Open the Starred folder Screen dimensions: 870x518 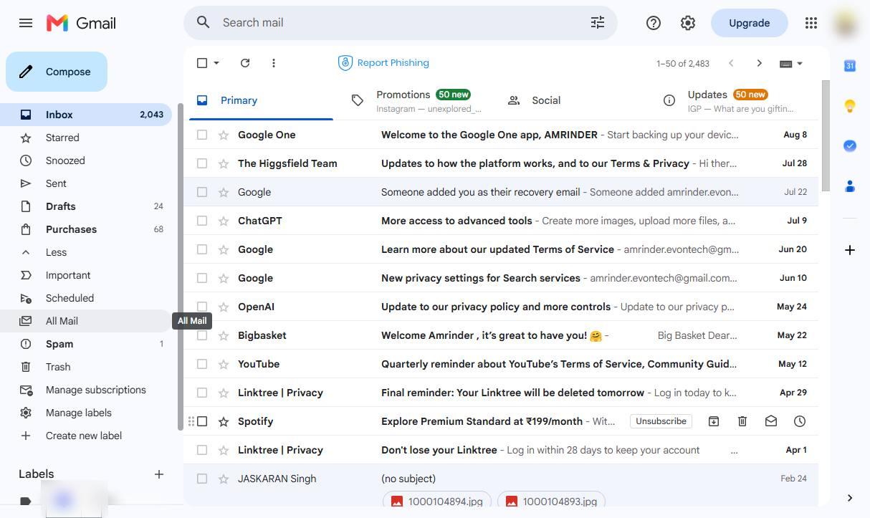pos(85,138)
